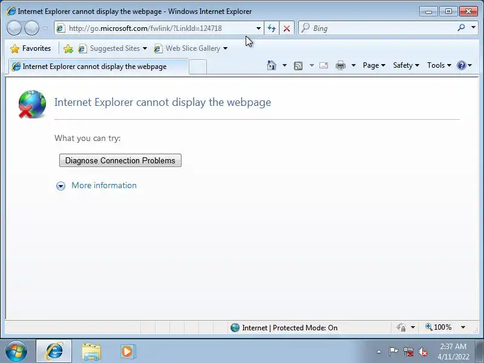
Task: Open the Tools menu
Action: point(439,65)
